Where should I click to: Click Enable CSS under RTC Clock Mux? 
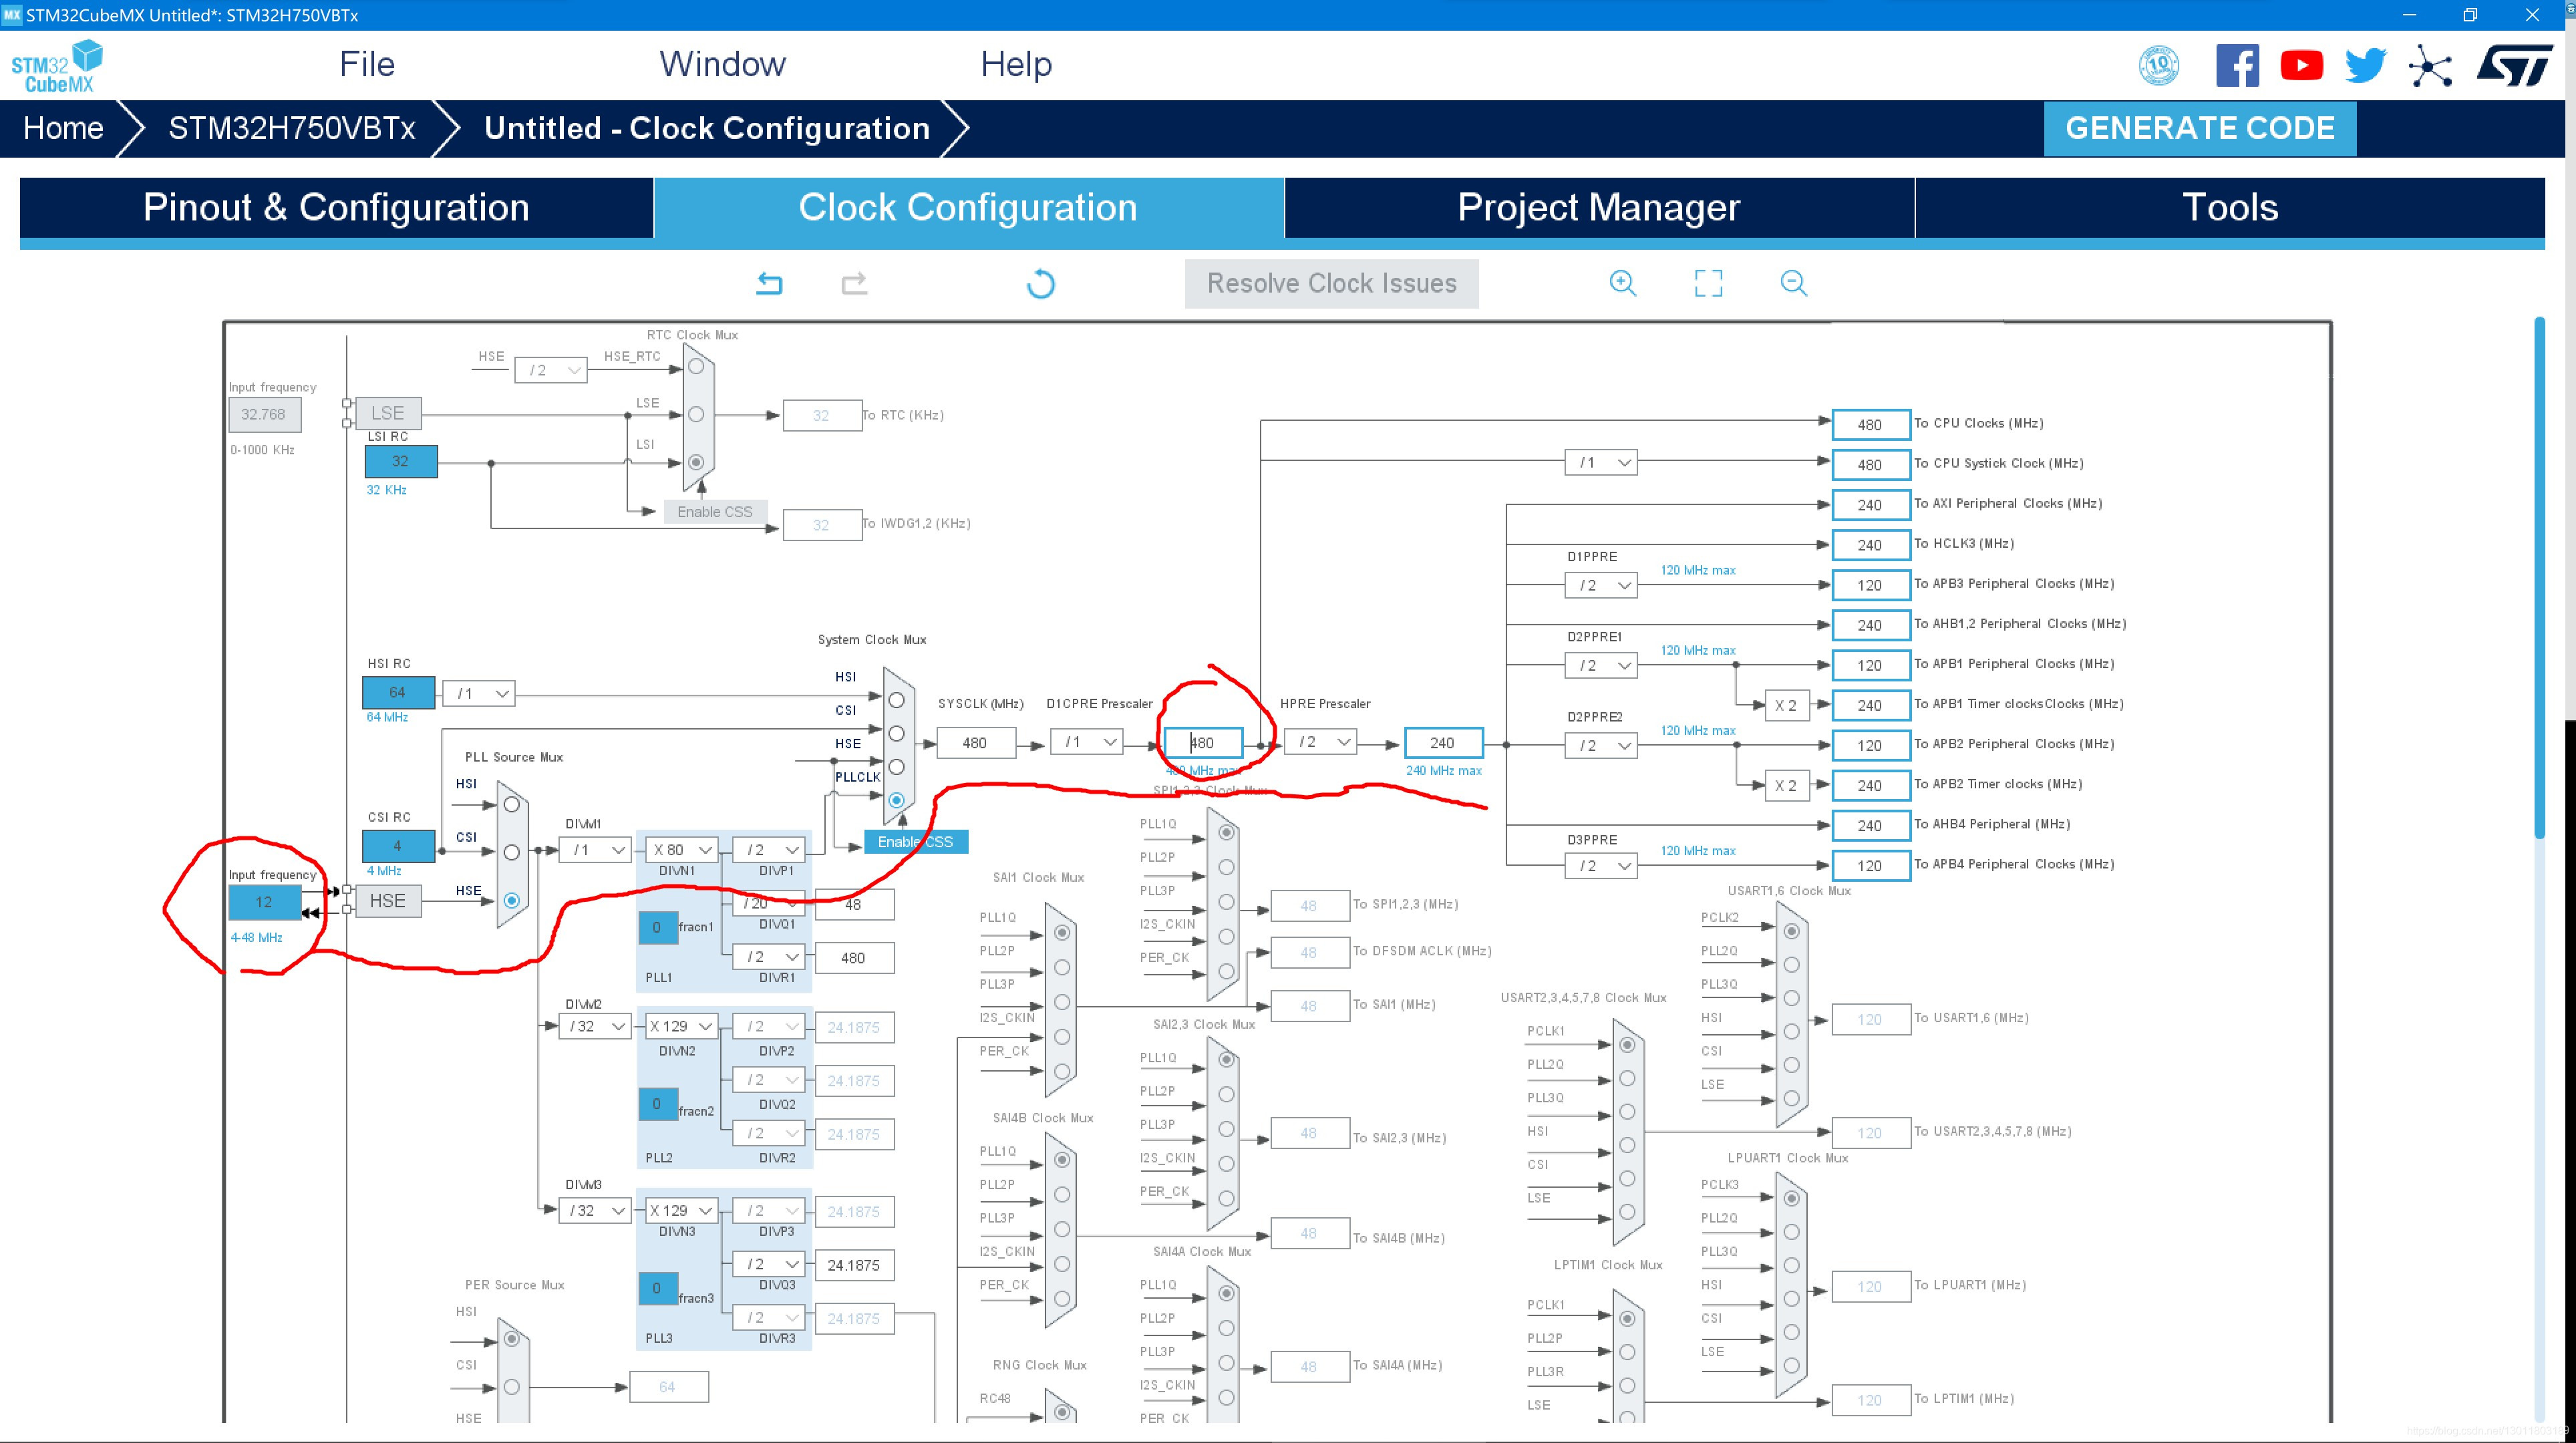point(715,512)
